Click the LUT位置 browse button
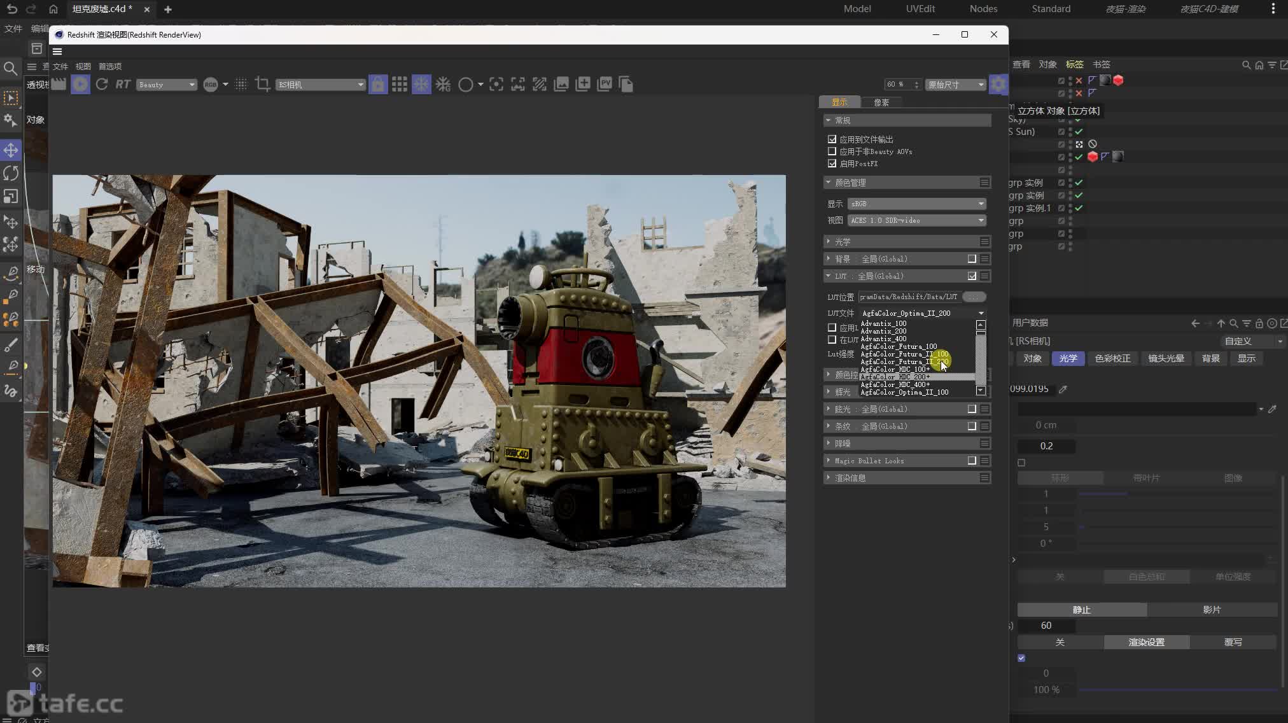The width and height of the screenshot is (1288, 723). coord(974,297)
